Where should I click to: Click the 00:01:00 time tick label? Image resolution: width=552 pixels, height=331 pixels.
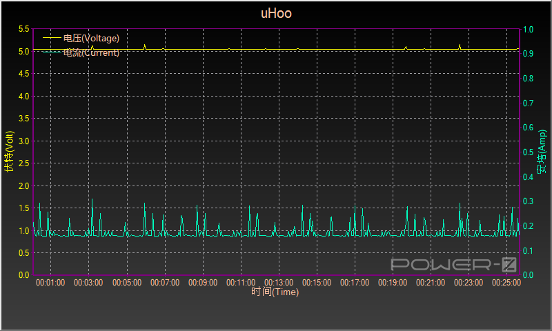(x=50, y=283)
